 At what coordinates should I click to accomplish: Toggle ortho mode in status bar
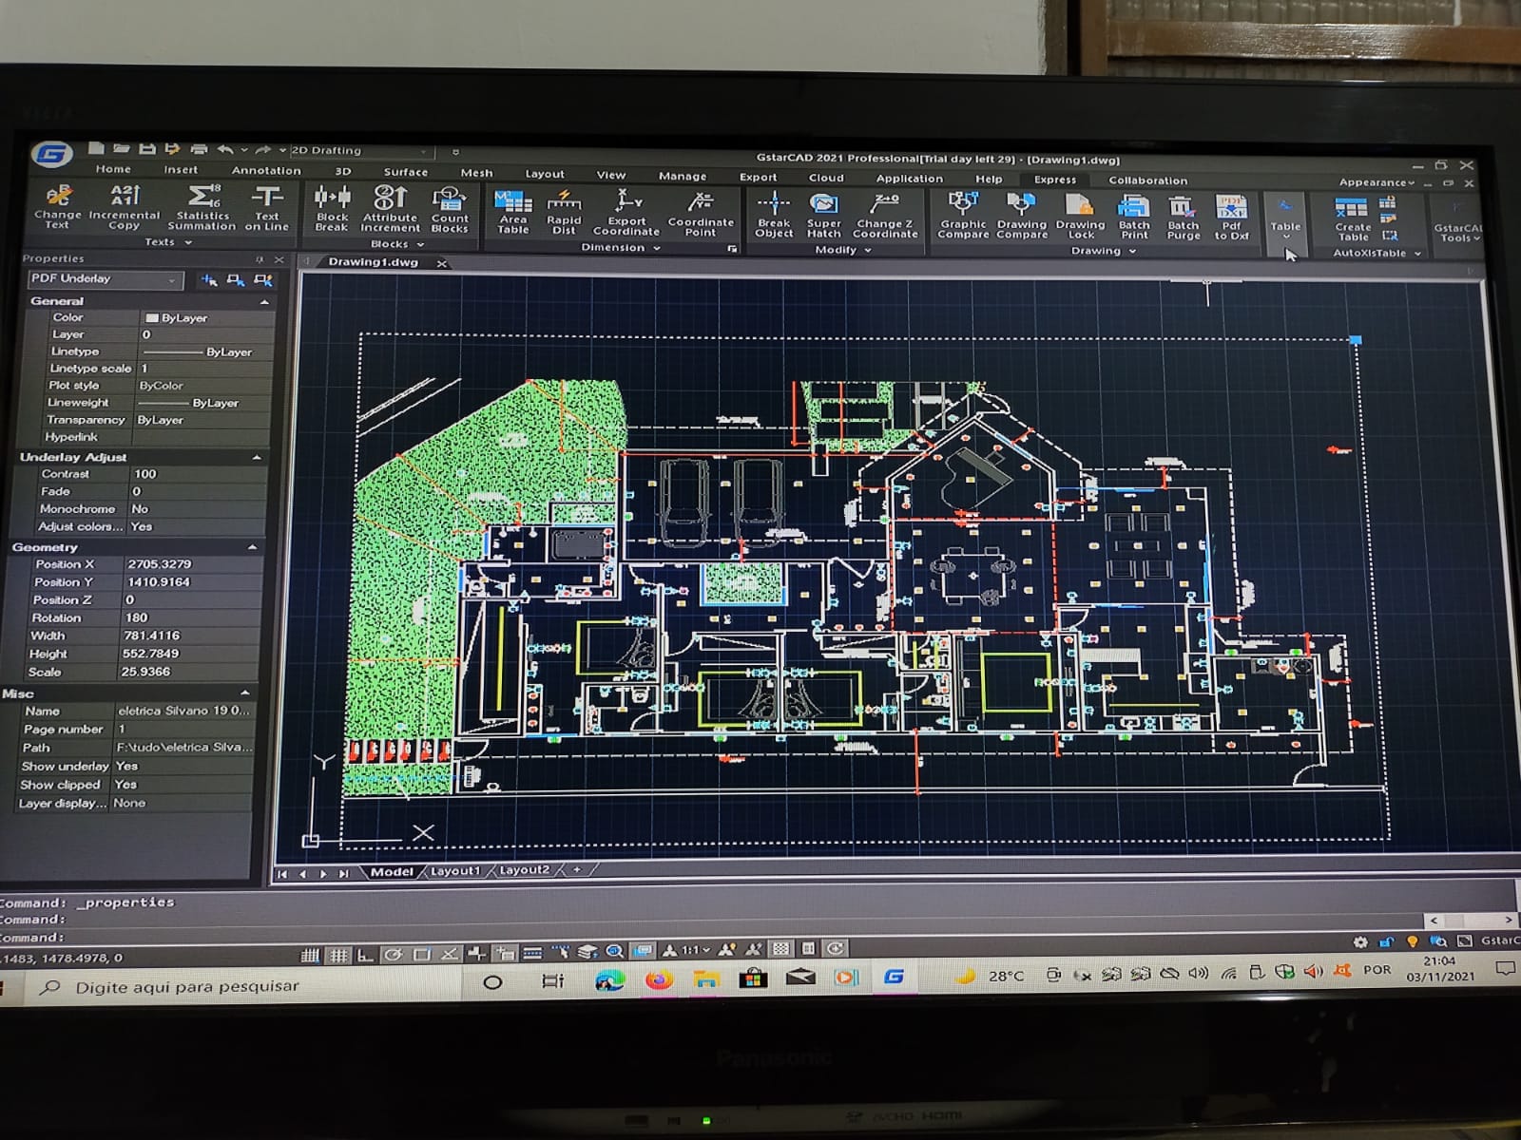pyautogui.click(x=365, y=955)
